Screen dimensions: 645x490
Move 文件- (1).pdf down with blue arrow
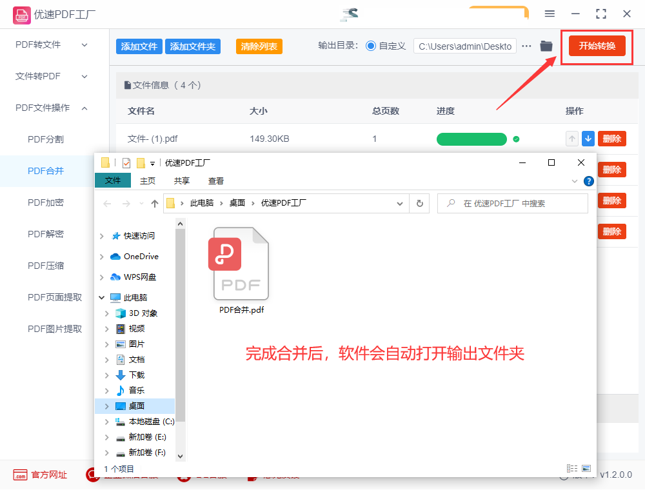pos(588,139)
